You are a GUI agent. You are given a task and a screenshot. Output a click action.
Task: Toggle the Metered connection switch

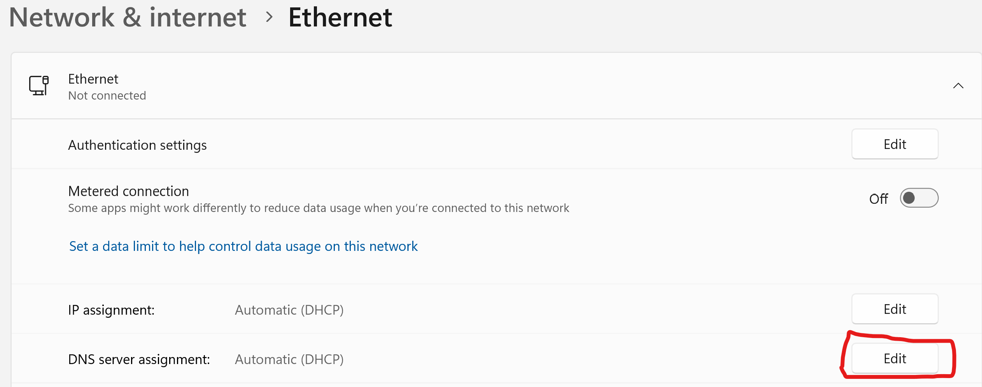(919, 198)
